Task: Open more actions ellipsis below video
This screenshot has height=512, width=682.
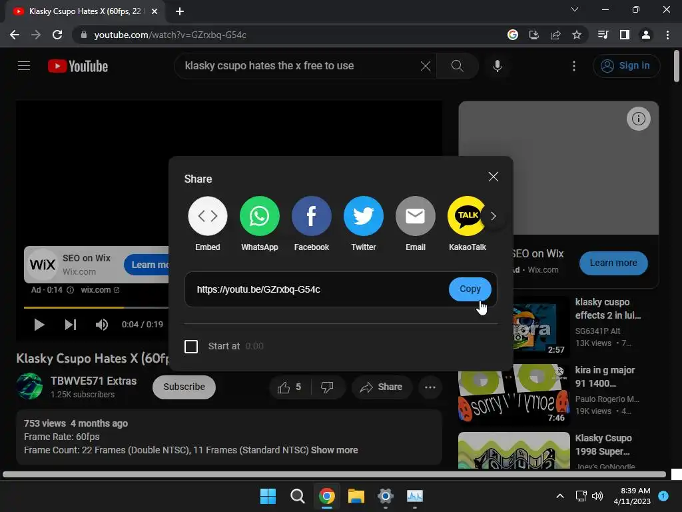Action: [430, 387]
